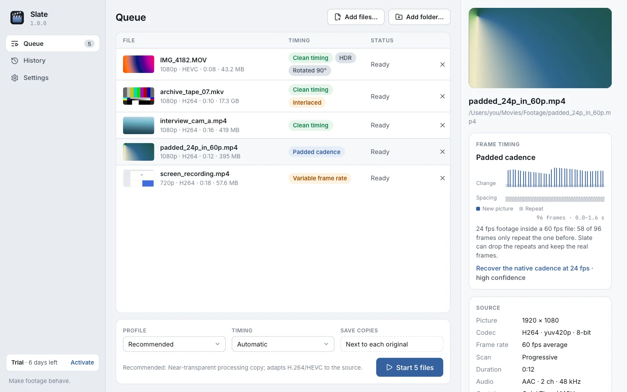Click the Add files button

[356, 17]
